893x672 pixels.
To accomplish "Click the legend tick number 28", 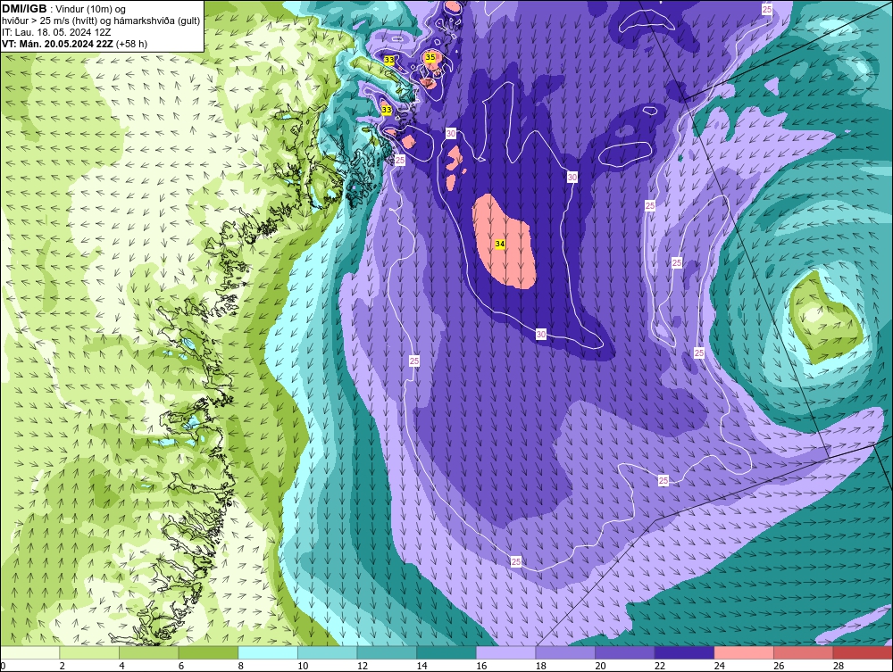I will click(839, 666).
